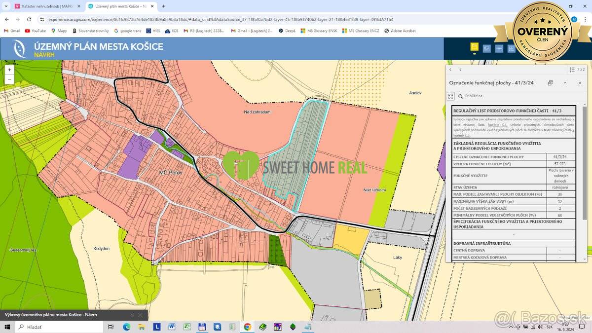Open the DeepL bookmark
The height and width of the screenshot is (333, 592).
coord(288,31)
